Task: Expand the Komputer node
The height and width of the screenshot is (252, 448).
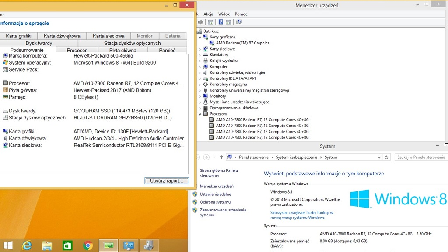Action: [x=199, y=67]
